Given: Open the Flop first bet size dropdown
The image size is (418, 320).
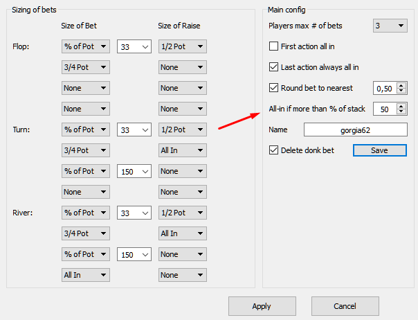Looking at the screenshot, I should coord(86,46).
